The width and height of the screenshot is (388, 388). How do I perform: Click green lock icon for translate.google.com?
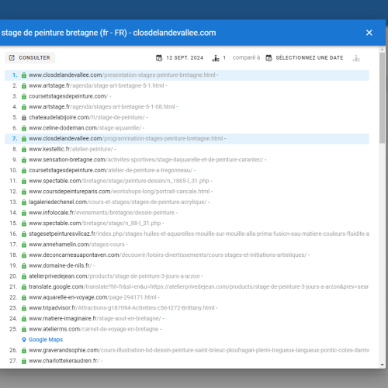point(24,287)
